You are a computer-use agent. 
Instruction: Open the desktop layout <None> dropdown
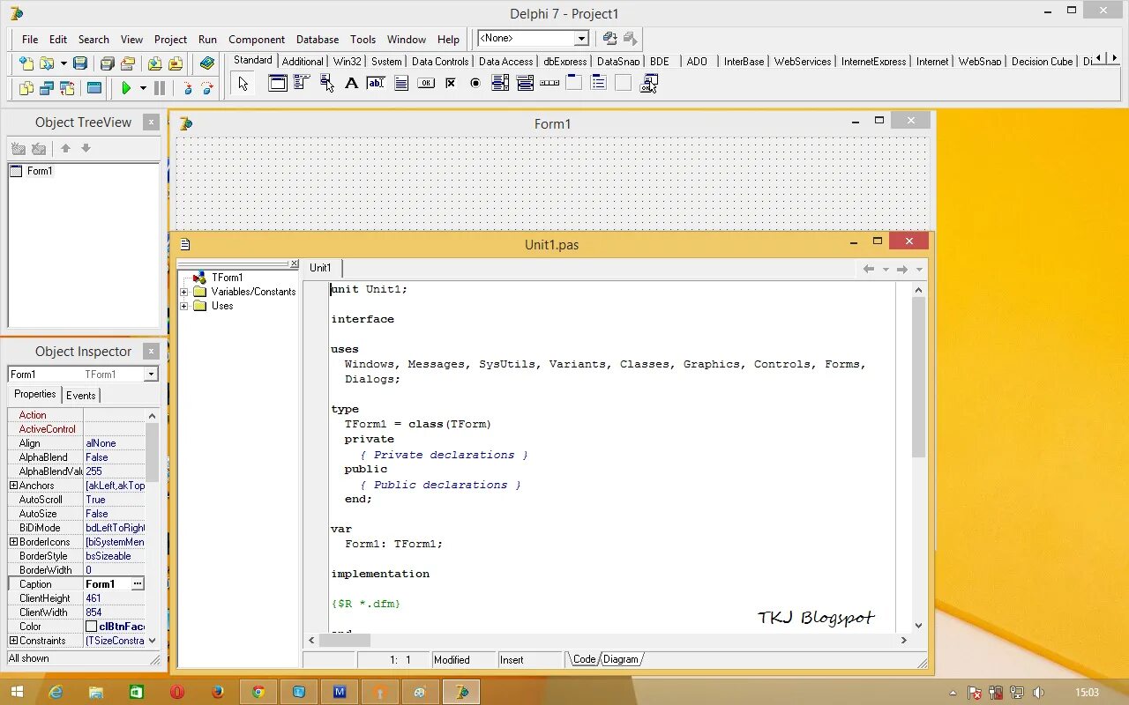pyautogui.click(x=581, y=39)
